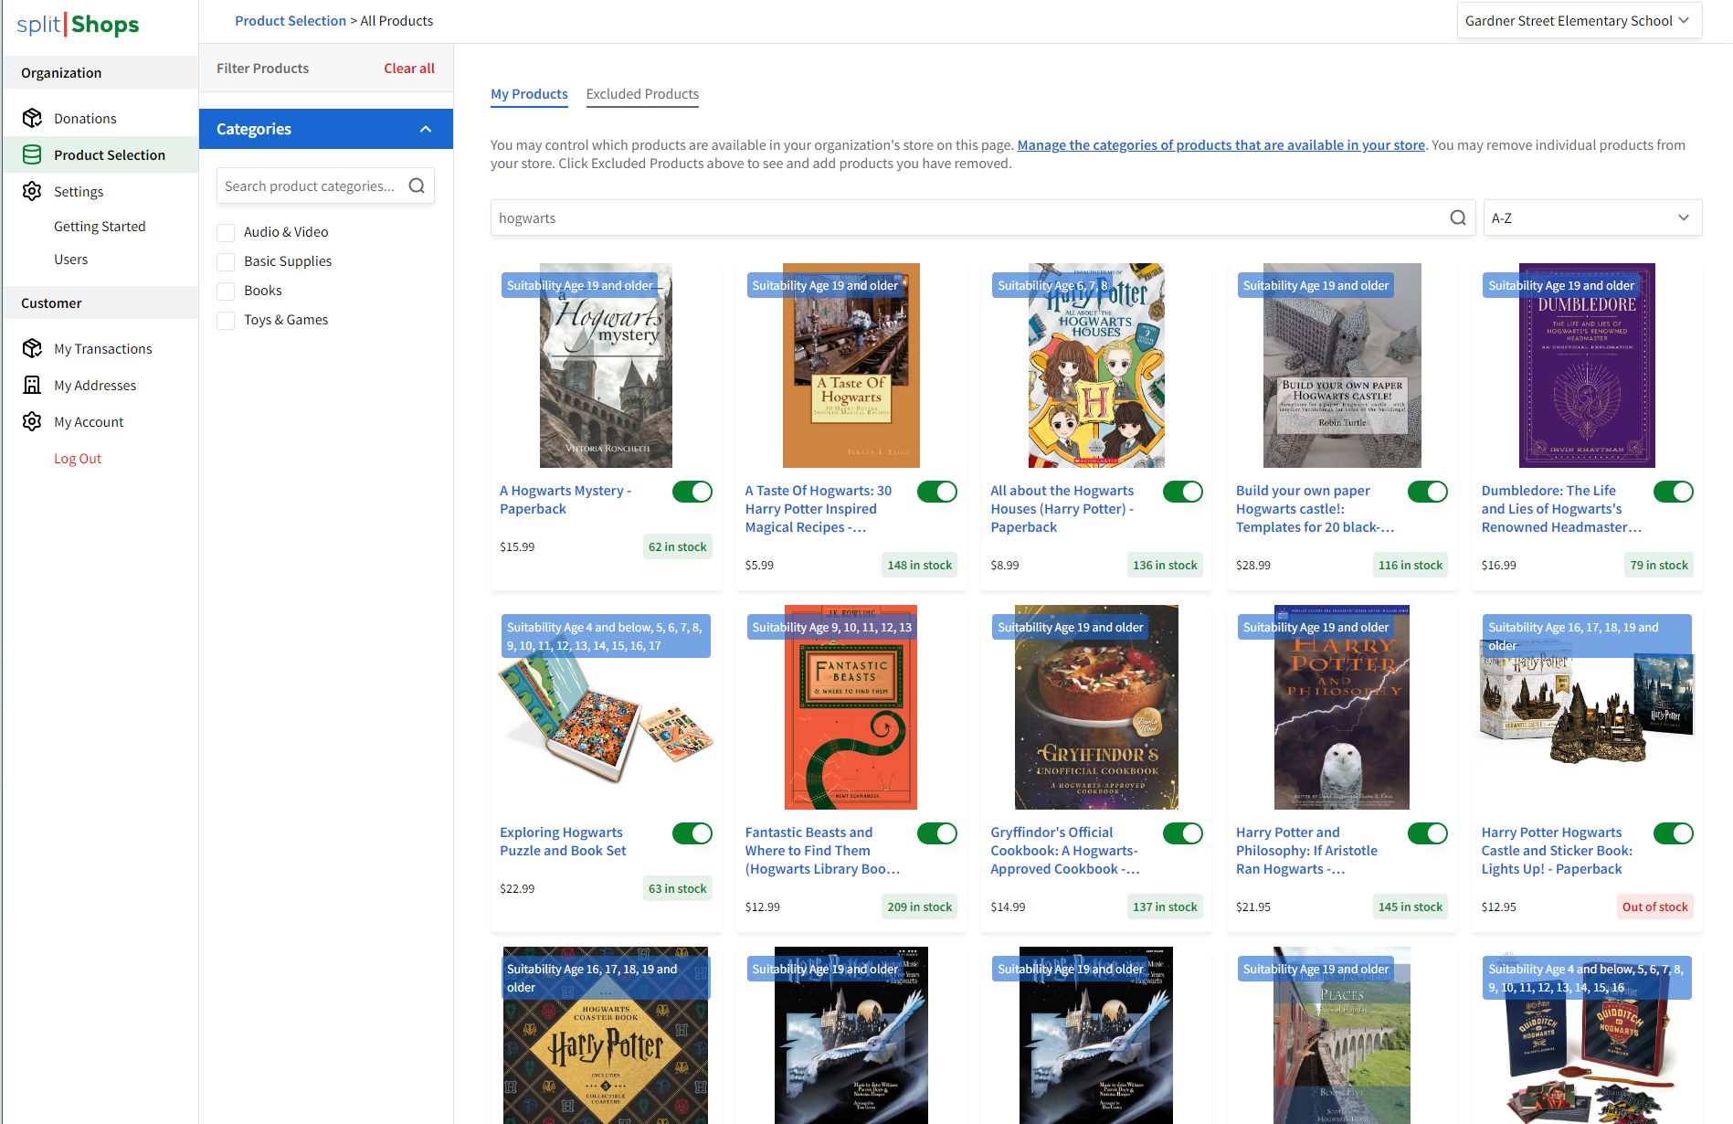Open the Product Selection breadcrumb link
This screenshot has height=1124, width=1733.
tap(291, 20)
